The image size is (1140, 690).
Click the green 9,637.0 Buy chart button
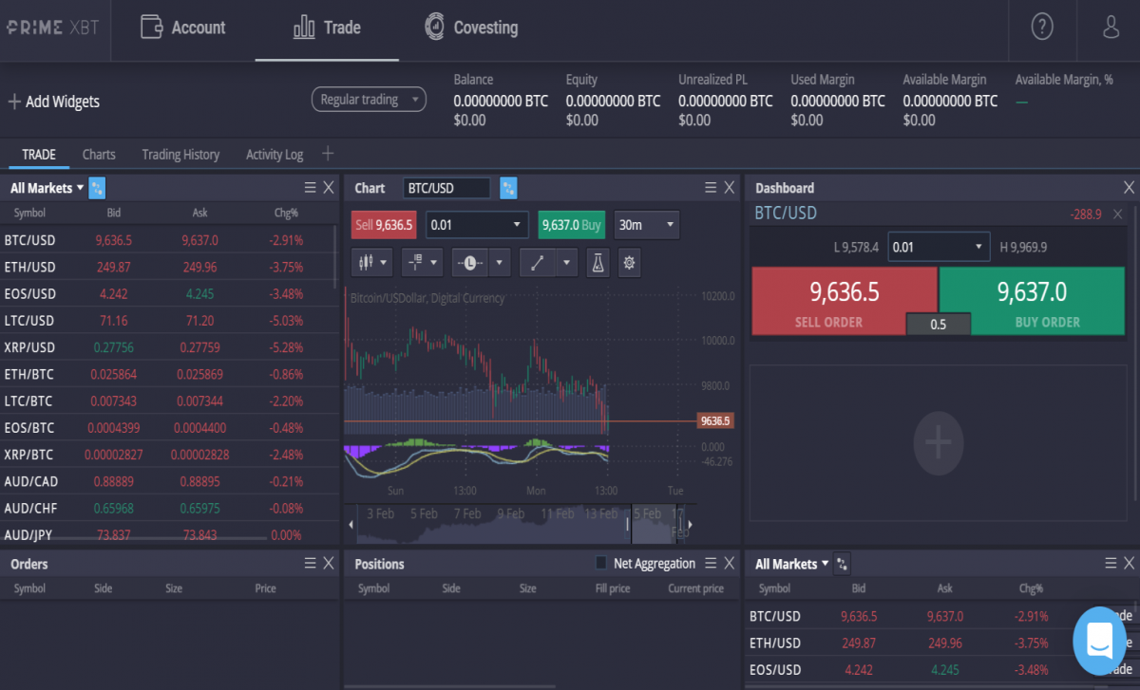point(572,225)
